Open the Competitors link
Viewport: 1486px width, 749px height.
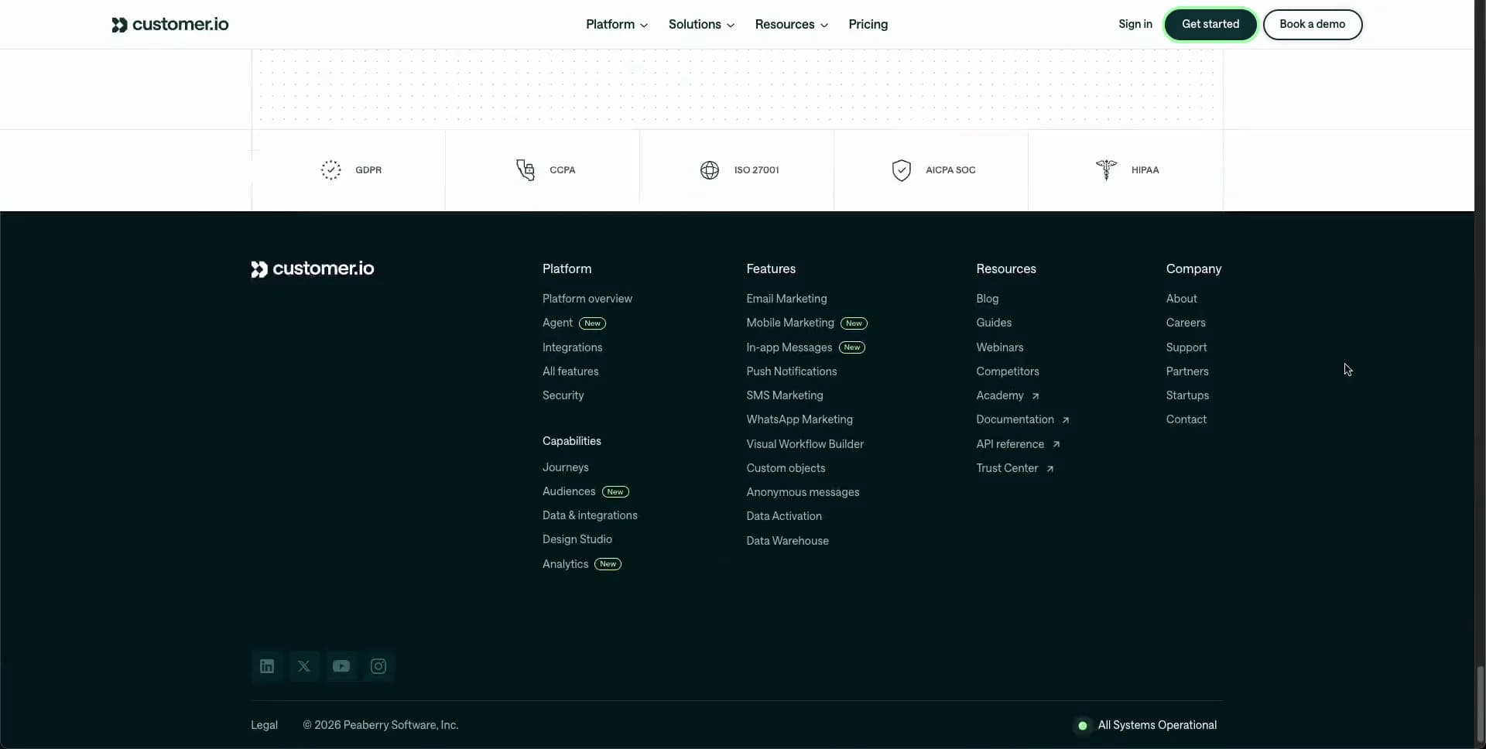(x=1008, y=371)
